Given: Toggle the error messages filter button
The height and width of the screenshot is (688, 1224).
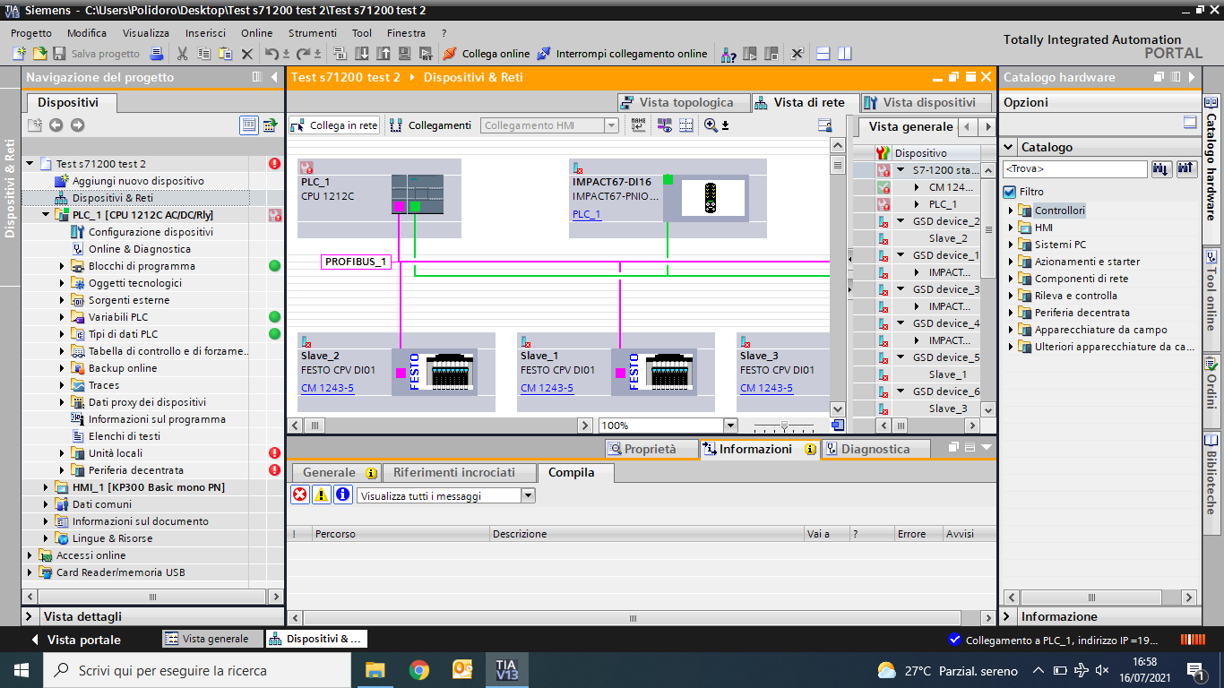Looking at the screenshot, I should click(x=300, y=494).
